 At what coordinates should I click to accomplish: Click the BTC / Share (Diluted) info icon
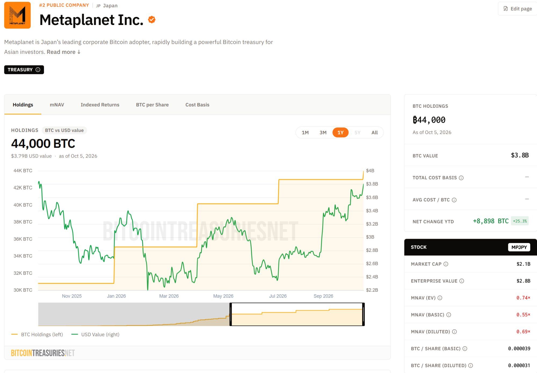(x=470, y=365)
